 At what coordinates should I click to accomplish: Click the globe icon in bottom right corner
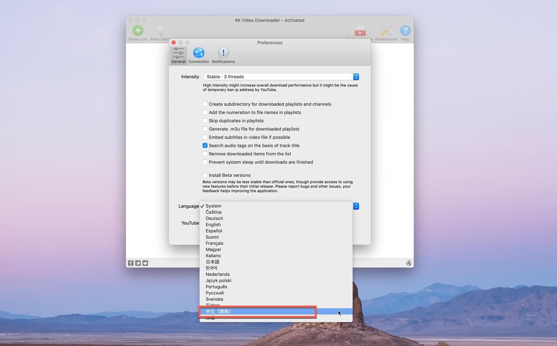[409, 263]
